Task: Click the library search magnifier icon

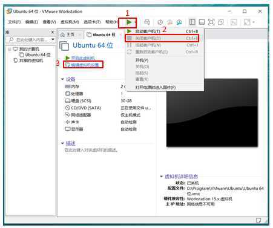Action: coord(12,39)
